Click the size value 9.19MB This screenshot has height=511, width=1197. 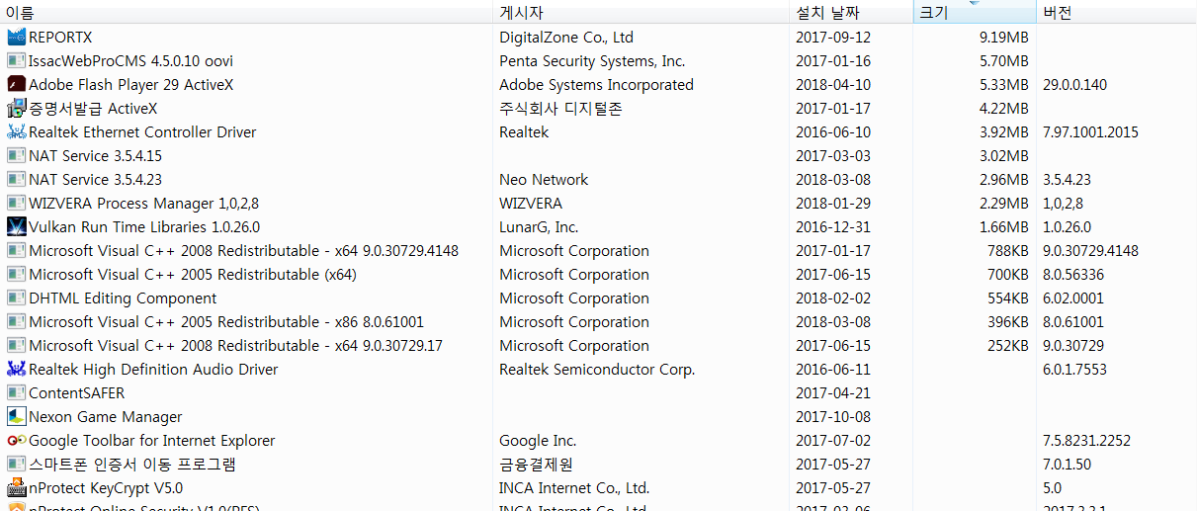click(x=1003, y=38)
